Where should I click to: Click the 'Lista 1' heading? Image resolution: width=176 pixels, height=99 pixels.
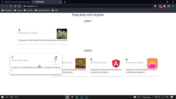click(x=88, y=21)
